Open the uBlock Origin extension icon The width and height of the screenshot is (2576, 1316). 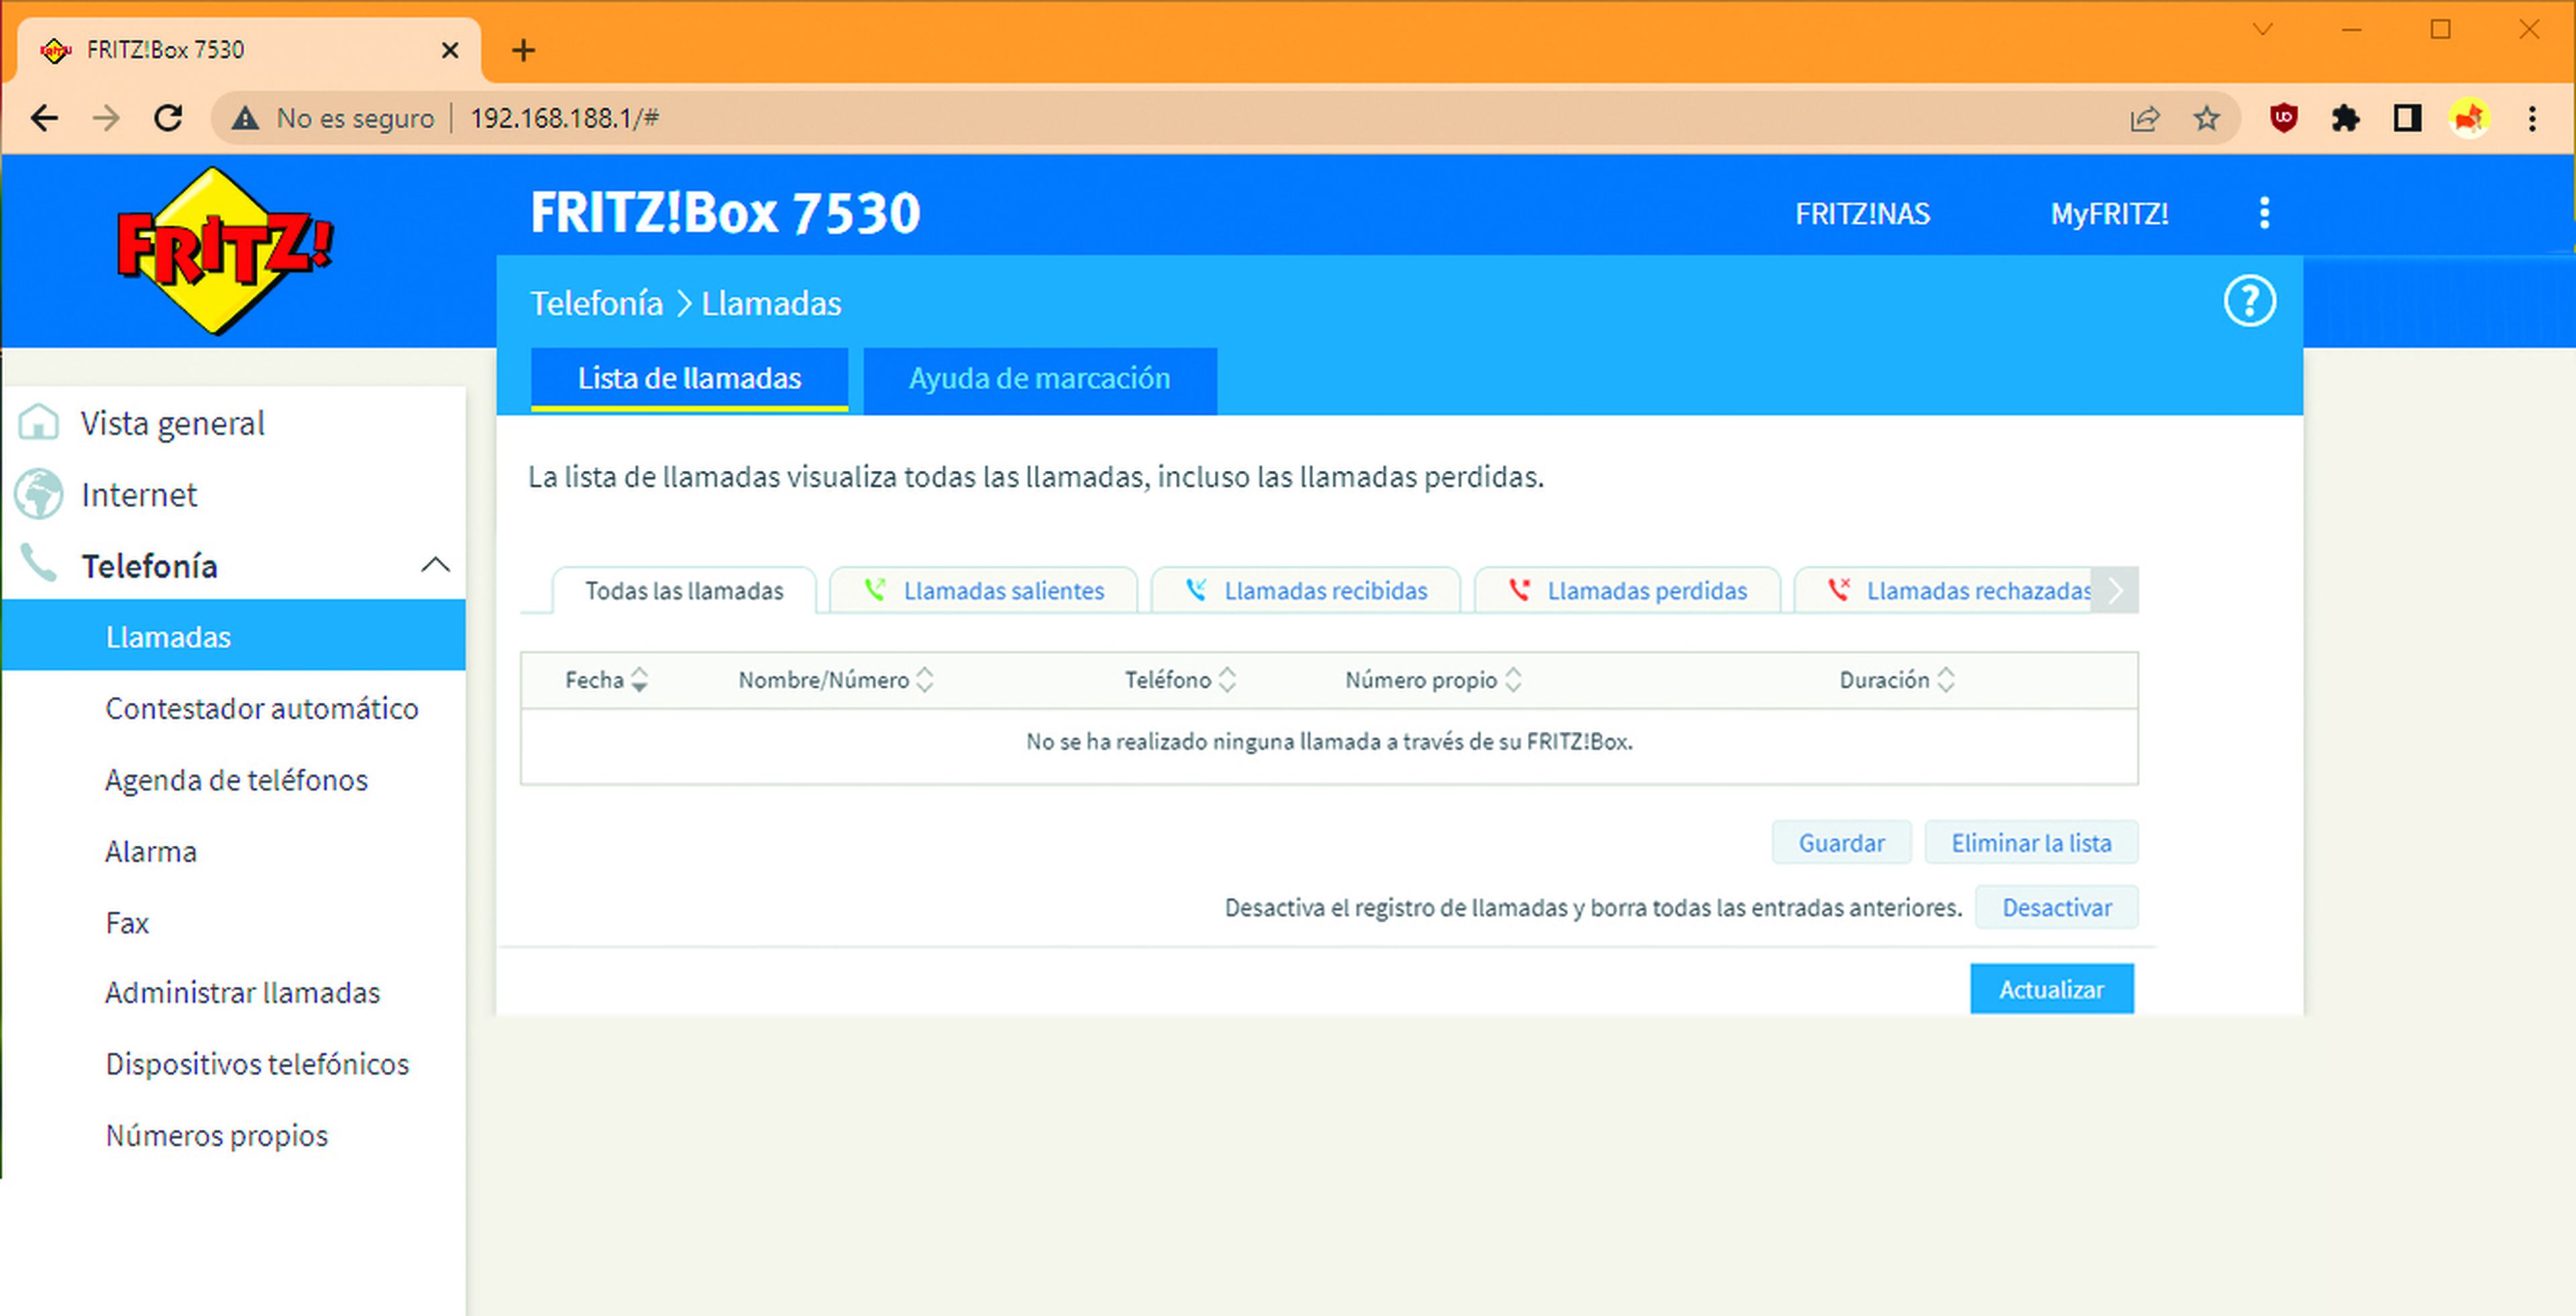[2283, 118]
